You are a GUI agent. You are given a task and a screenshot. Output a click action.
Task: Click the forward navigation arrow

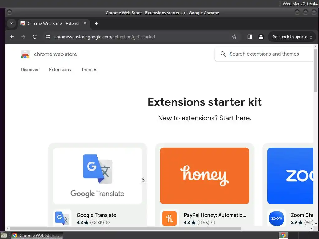point(23,37)
